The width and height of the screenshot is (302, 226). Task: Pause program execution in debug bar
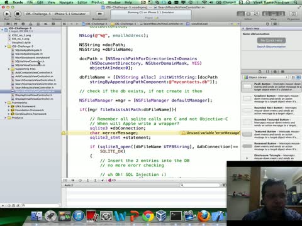73,180
